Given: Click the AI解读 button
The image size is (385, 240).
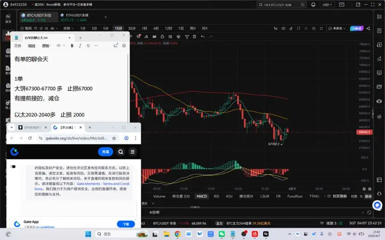Looking at the screenshot, I should [x=357, y=28].
